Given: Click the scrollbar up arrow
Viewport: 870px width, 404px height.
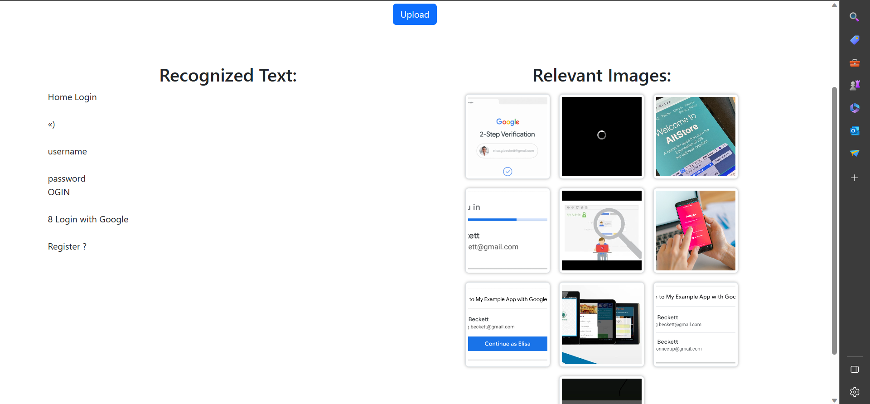Looking at the screenshot, I should coord(834,5).
